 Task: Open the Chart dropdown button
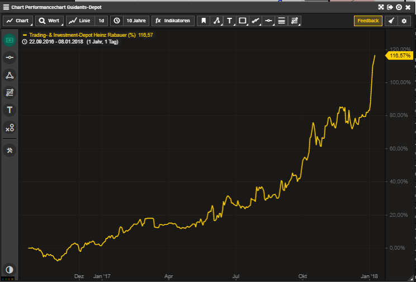18,21
